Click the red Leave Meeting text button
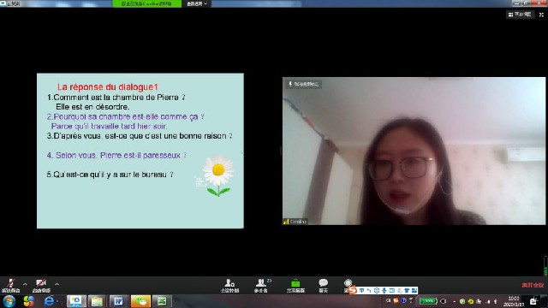The image size is (548, 308). coord(533,285)
